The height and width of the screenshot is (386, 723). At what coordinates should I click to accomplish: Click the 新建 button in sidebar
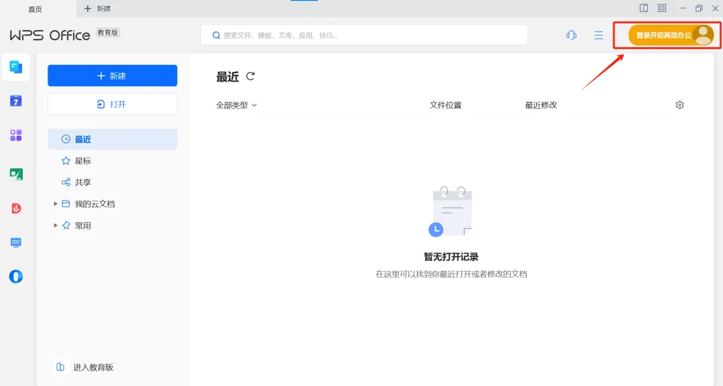[x=112, y=76]
